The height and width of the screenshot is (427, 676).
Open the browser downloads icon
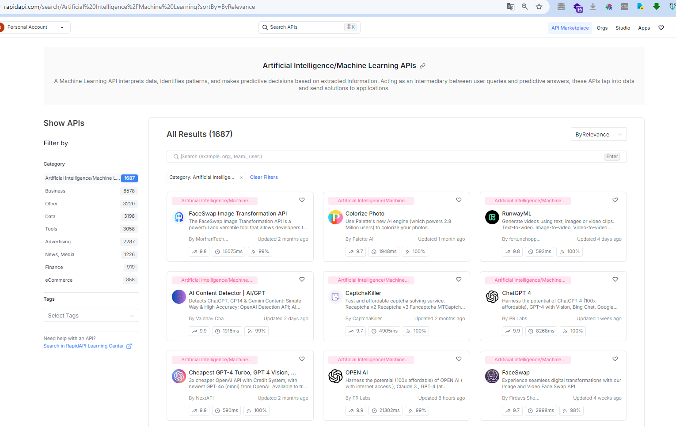coord(593,7)
